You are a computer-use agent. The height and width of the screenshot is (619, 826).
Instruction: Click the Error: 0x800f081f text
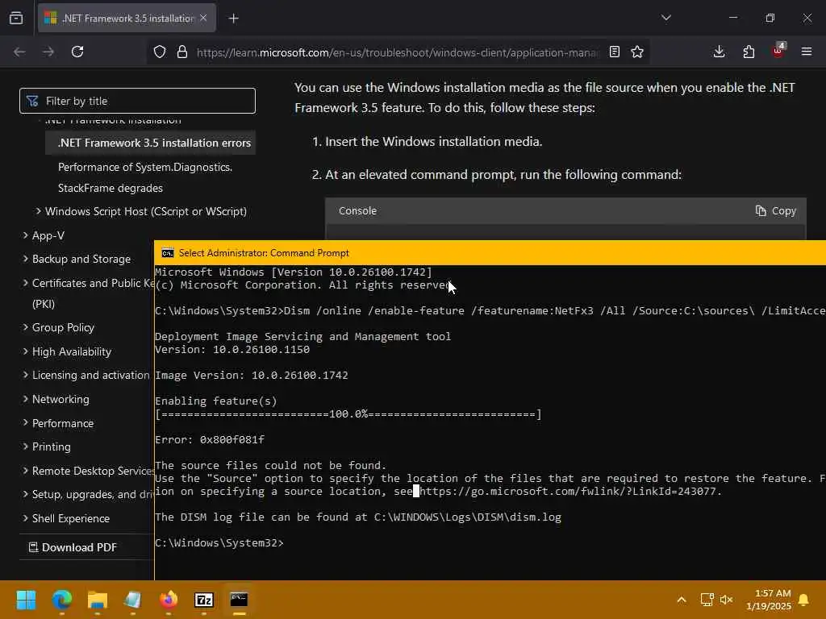pyautogui.click(x=210, y=439)
